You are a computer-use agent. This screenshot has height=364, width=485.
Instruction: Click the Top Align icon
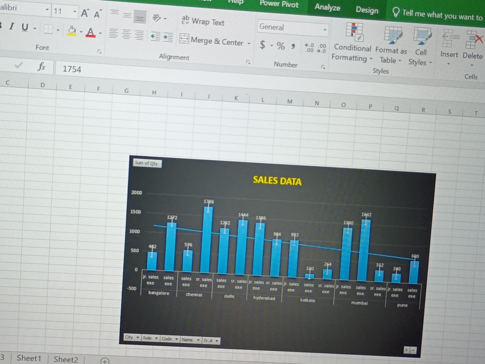[115, 13]
